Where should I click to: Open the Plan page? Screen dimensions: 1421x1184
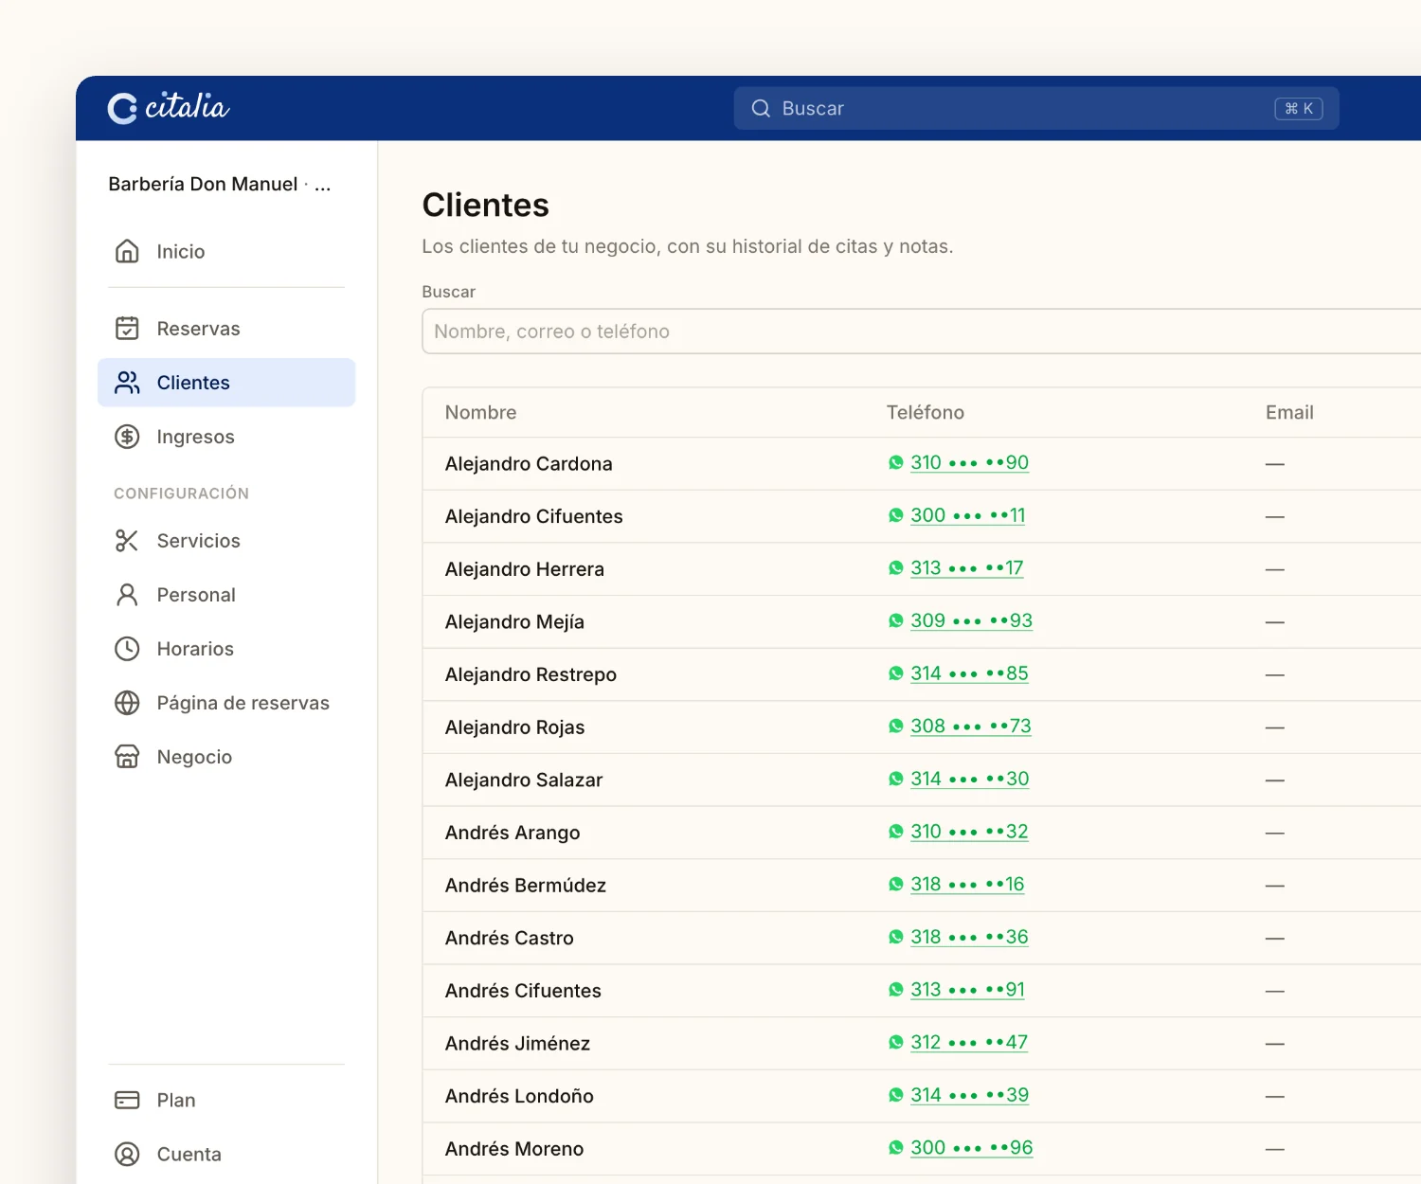[226, 1100]
